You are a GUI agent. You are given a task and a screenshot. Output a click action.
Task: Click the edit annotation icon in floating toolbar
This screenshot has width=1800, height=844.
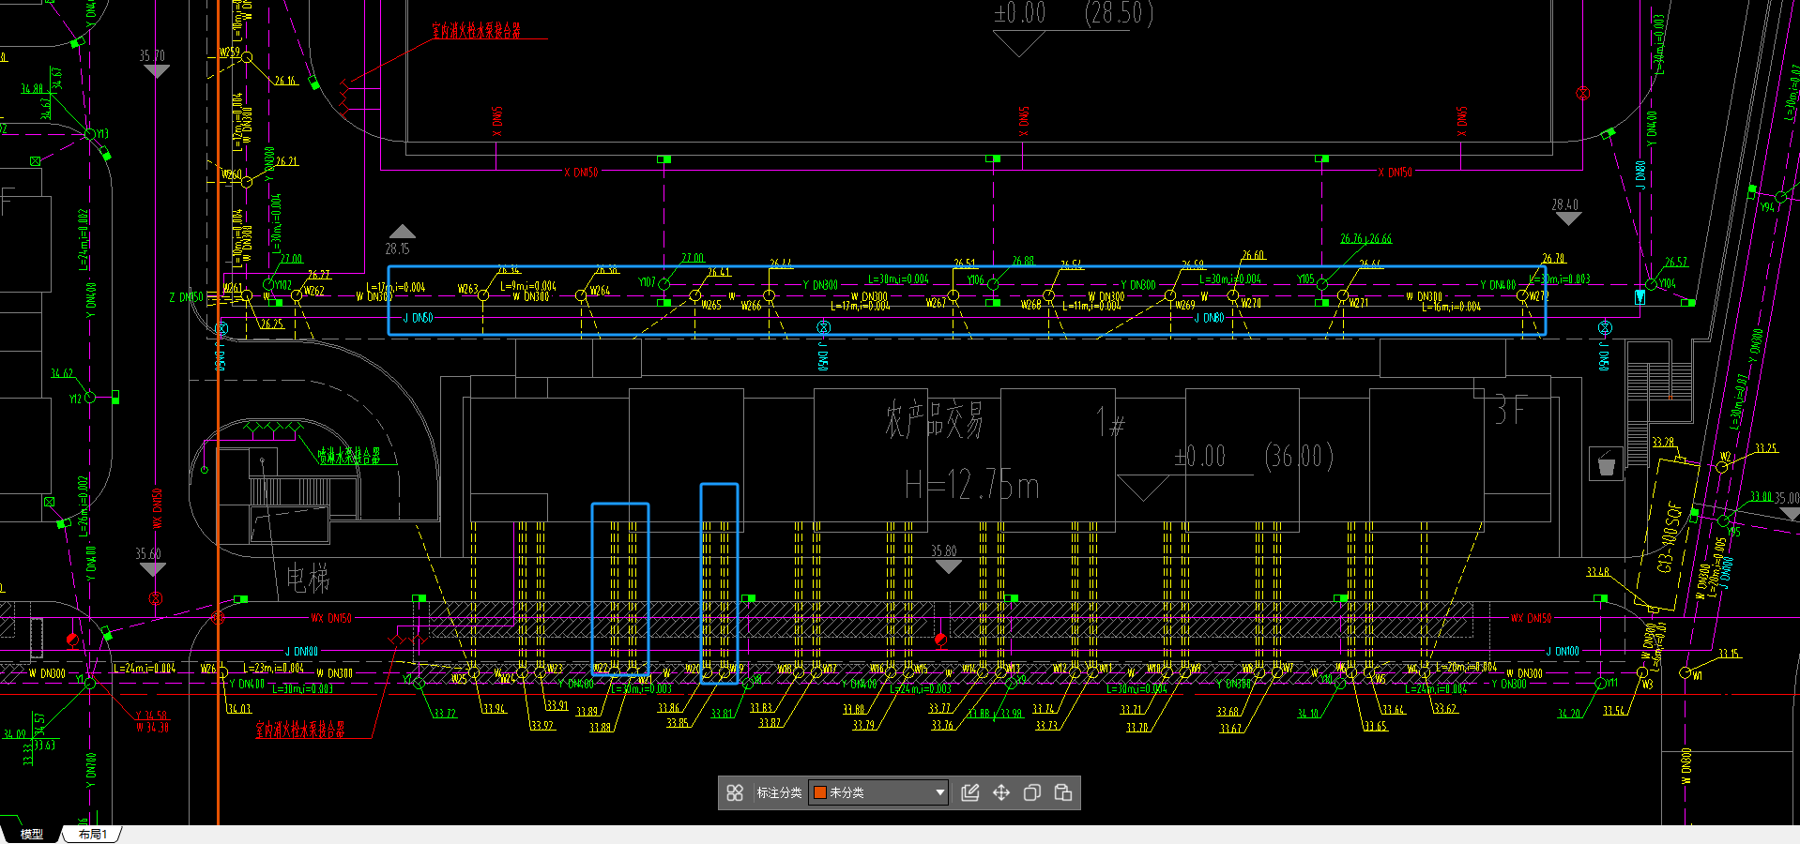pyautogui.click(x=970, y=792)
